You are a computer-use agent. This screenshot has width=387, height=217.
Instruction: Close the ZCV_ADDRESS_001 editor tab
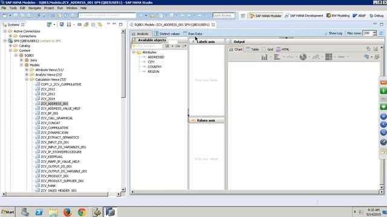point(213,25)
